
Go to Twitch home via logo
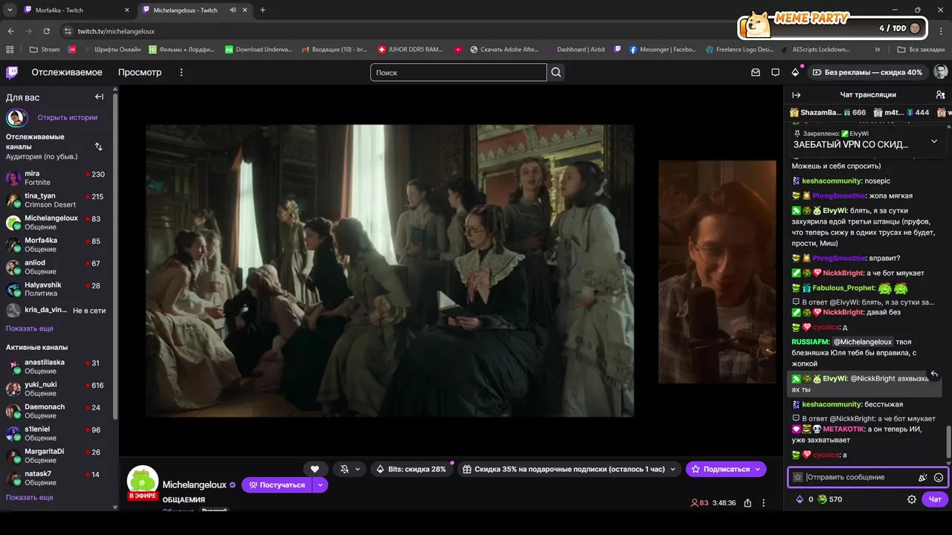pyautogui.click(x=12, y=72)
